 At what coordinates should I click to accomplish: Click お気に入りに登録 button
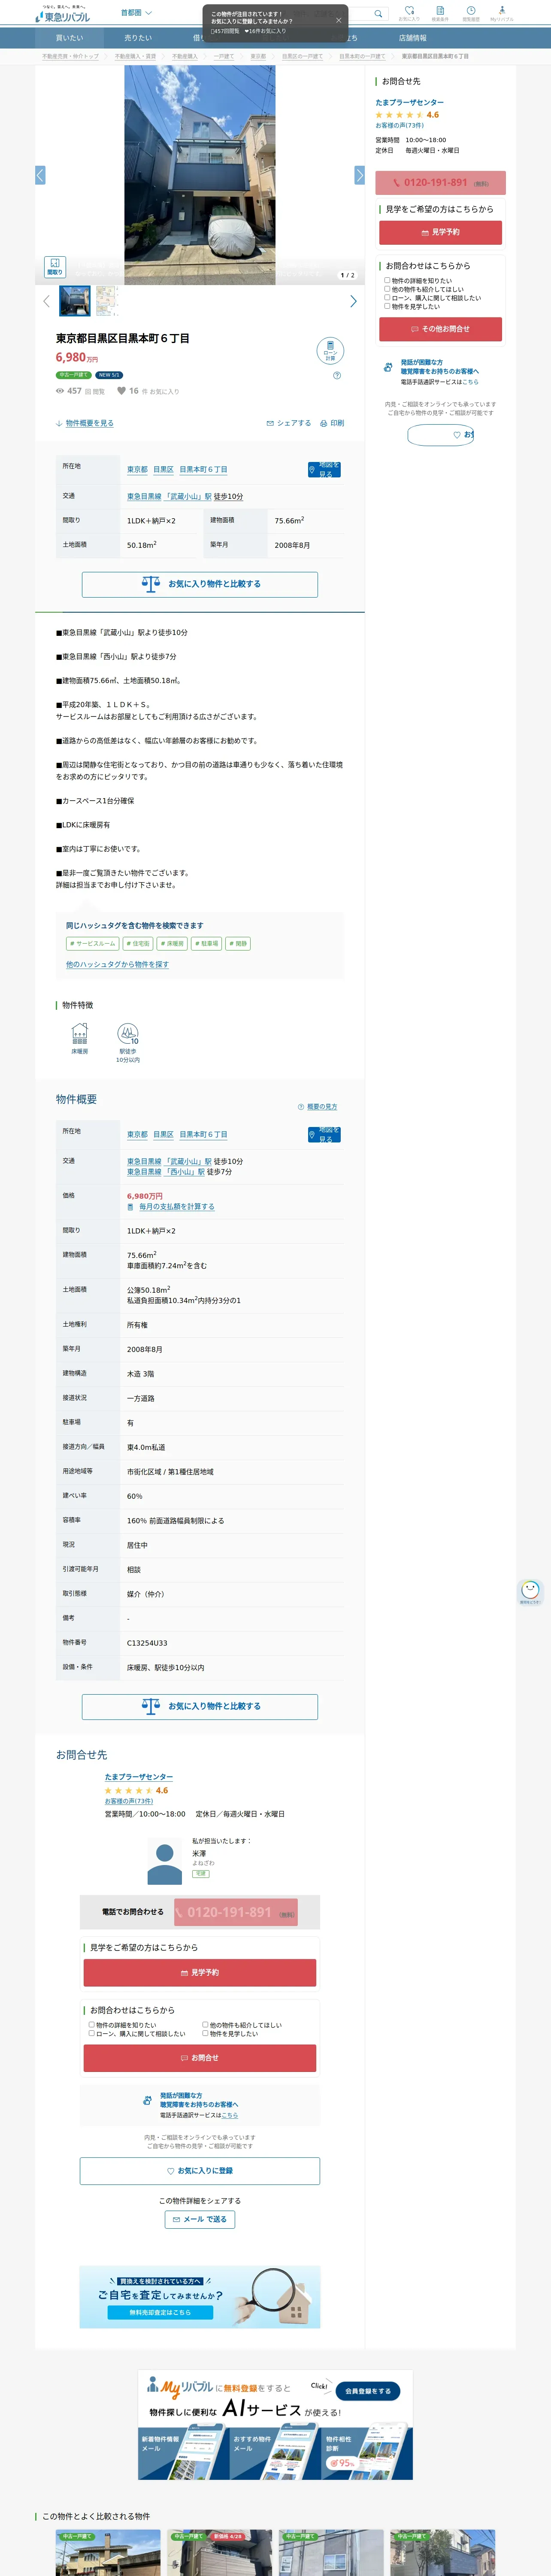(x=200, y=2171)
